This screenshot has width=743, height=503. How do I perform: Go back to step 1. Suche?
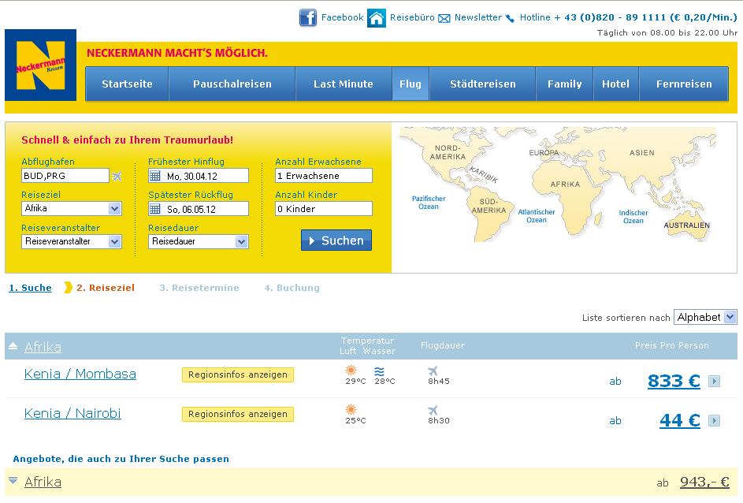coord(30,288)
